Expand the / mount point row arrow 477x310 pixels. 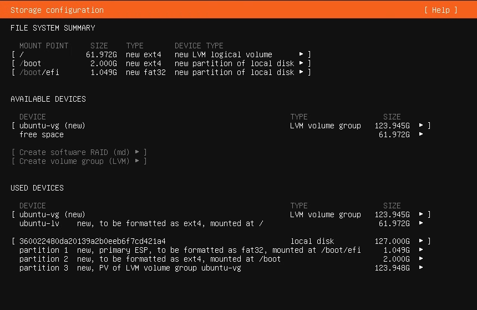point(301,54)
